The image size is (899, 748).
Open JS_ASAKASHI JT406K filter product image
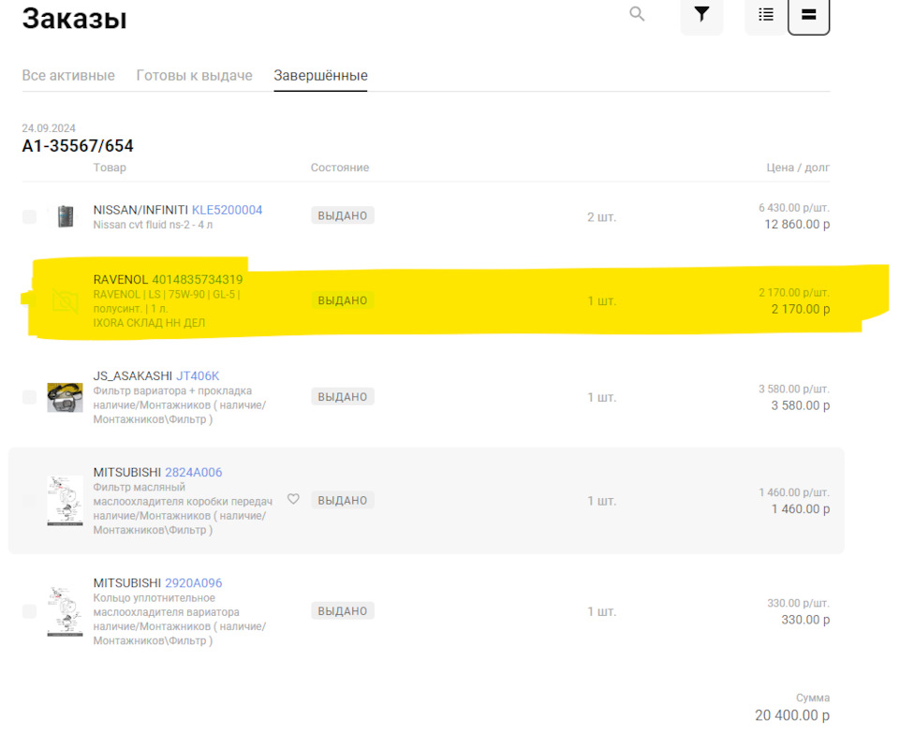pyautogui.click(x=65, y=397)
